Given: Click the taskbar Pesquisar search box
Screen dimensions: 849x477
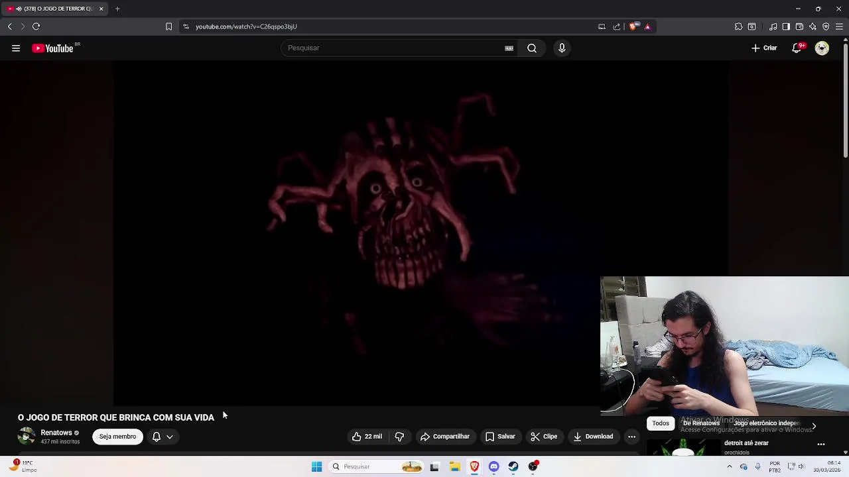Looking at the screenshot, I should [377, 466].
